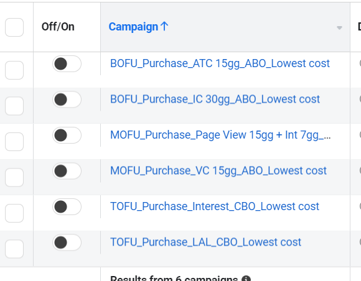
Task: Open the BOFU_Purchase_ATC 15gg_ABO_Lowest cost campaign
Action: coord(220,63)
